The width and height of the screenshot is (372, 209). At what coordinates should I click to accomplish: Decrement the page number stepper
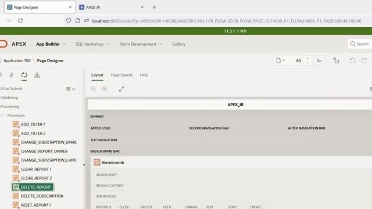click(x=307, y=63)
